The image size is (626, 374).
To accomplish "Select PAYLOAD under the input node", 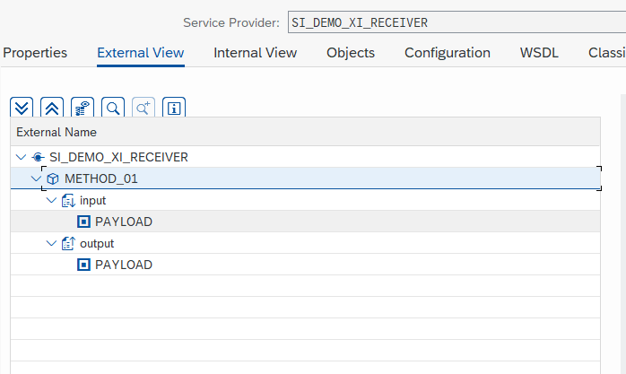I will tap(123, 222).
